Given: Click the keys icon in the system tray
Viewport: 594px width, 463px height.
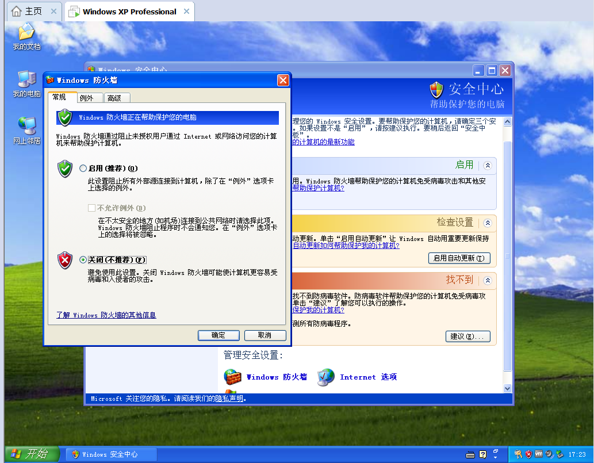Looking at the screenshot, I should (x=518, y=454).
